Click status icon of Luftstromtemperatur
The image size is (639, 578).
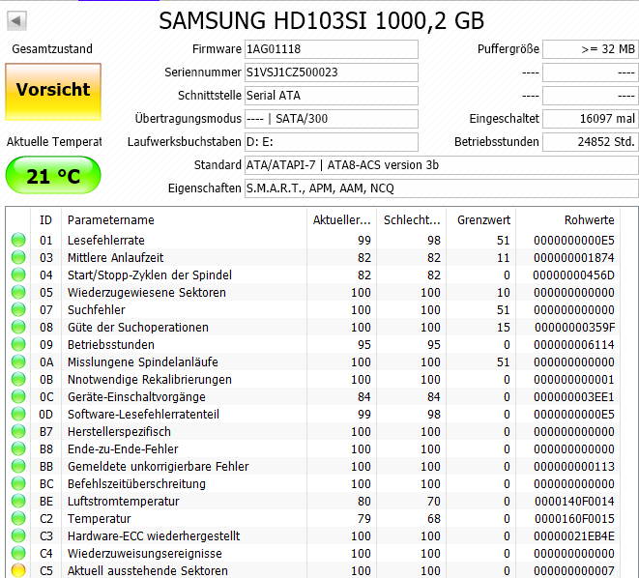point(18,501)
